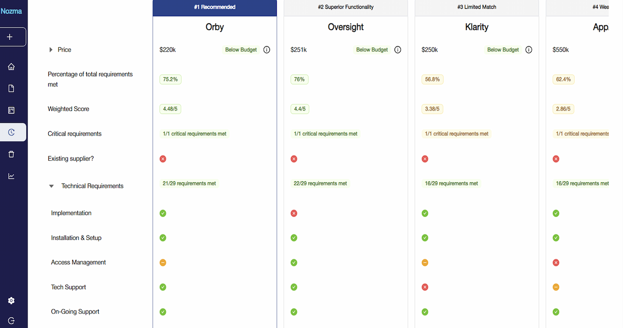This screenshot has height=328, width=623.
Task: Click the Nozma logo text
Action: pyautogui.click(x=11, y=11)
